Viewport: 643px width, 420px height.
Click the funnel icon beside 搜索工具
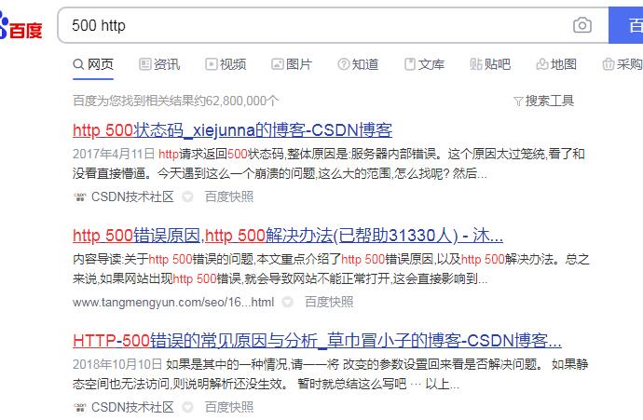[x=518, y=102]
